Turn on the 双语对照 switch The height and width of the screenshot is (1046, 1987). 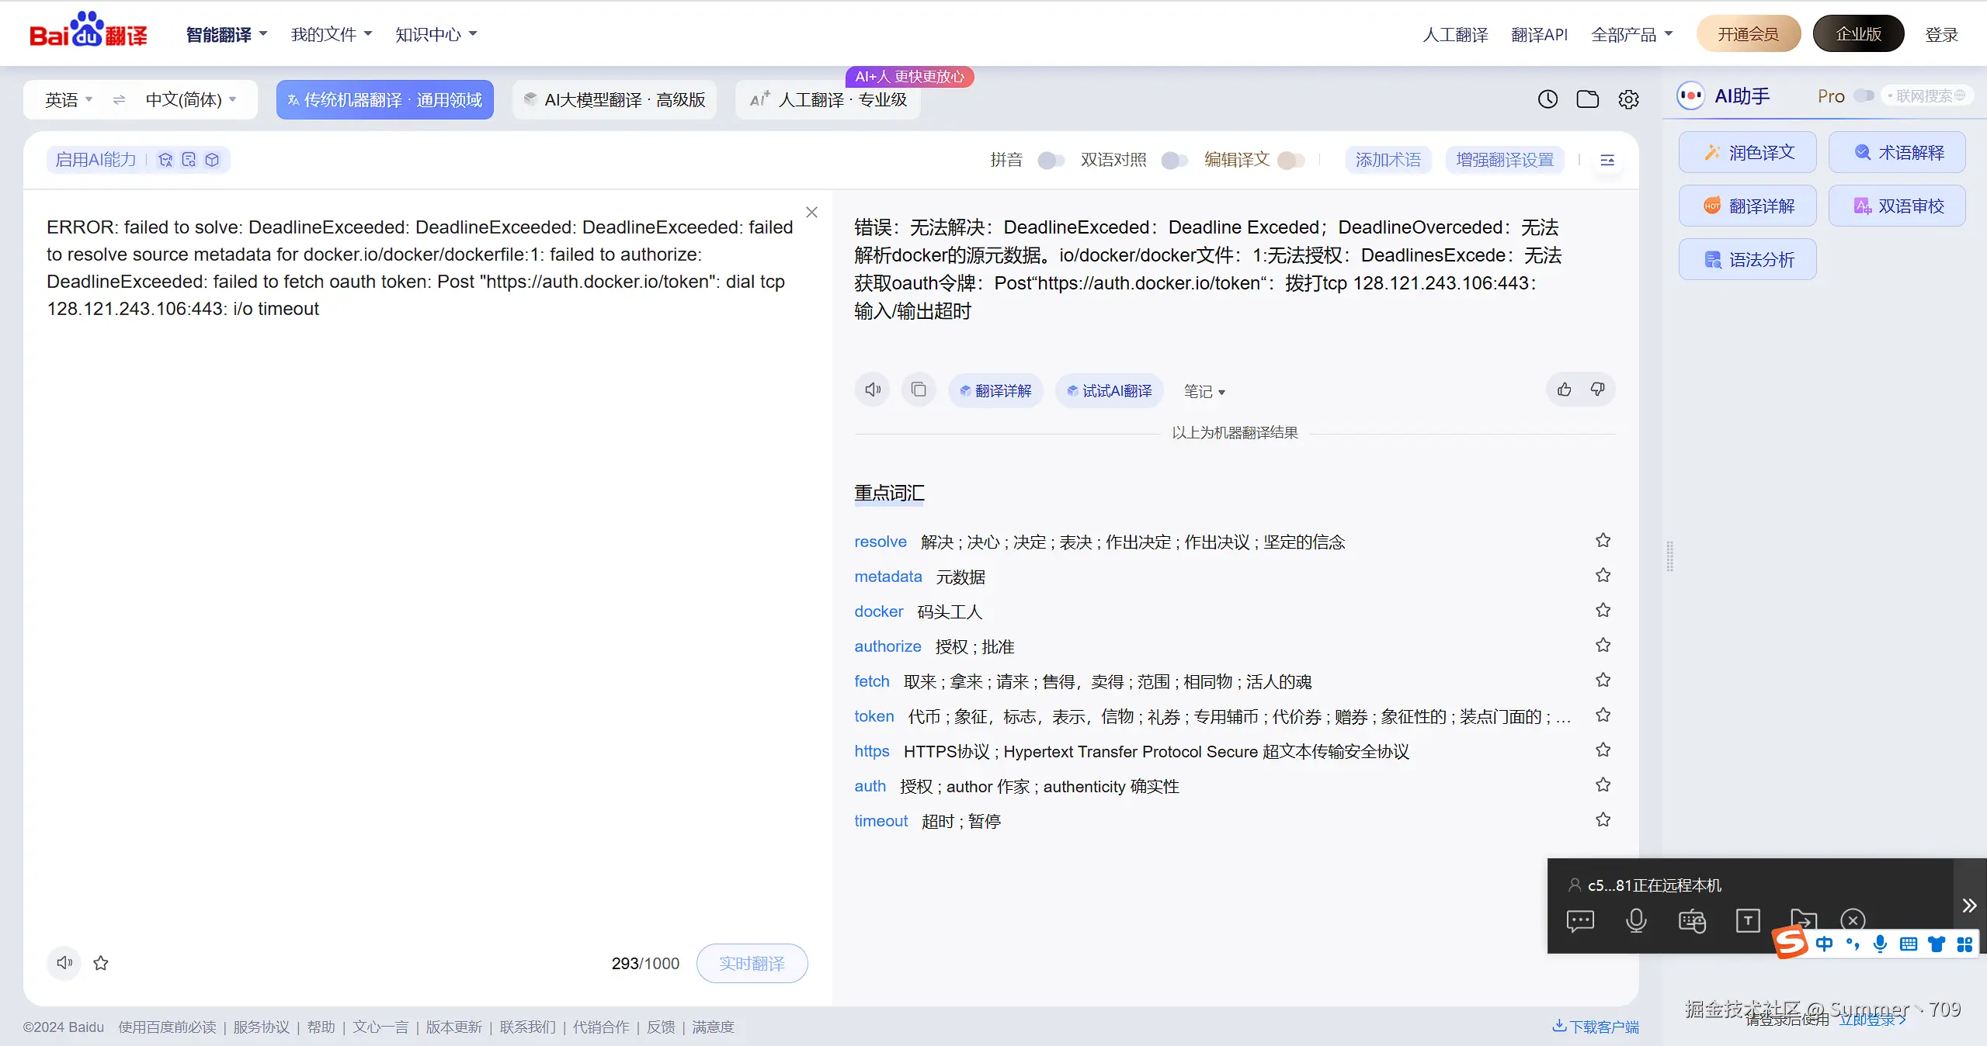1174,160
